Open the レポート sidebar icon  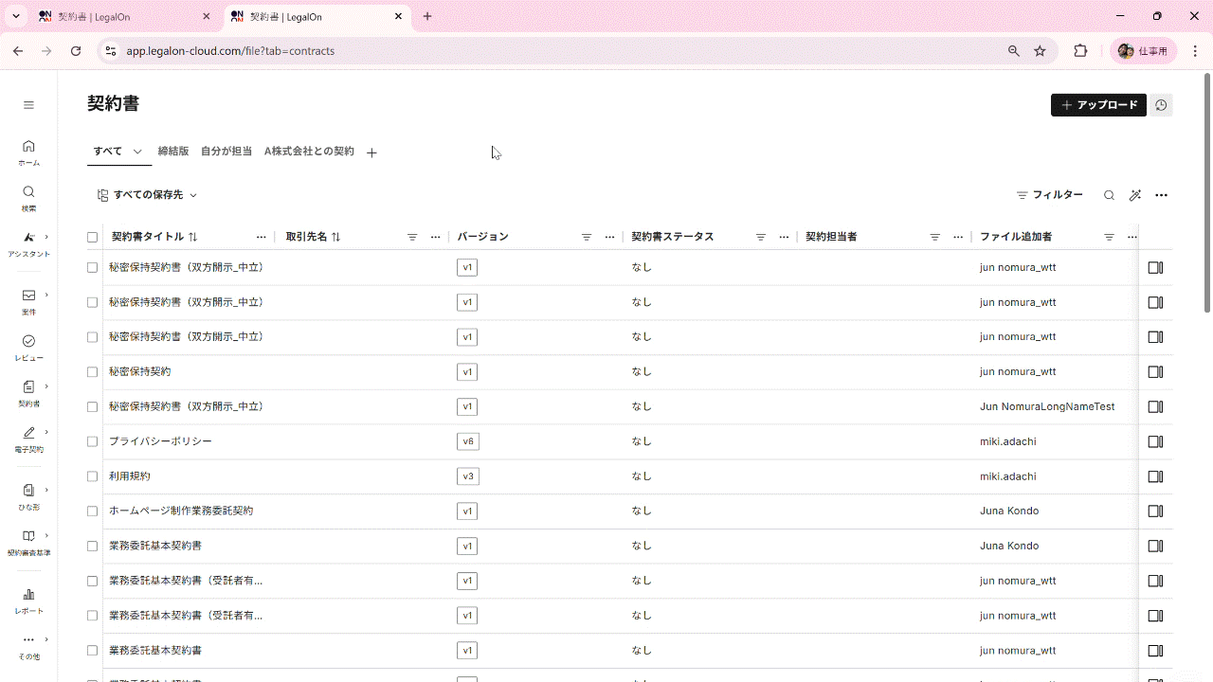pos(28,600)
